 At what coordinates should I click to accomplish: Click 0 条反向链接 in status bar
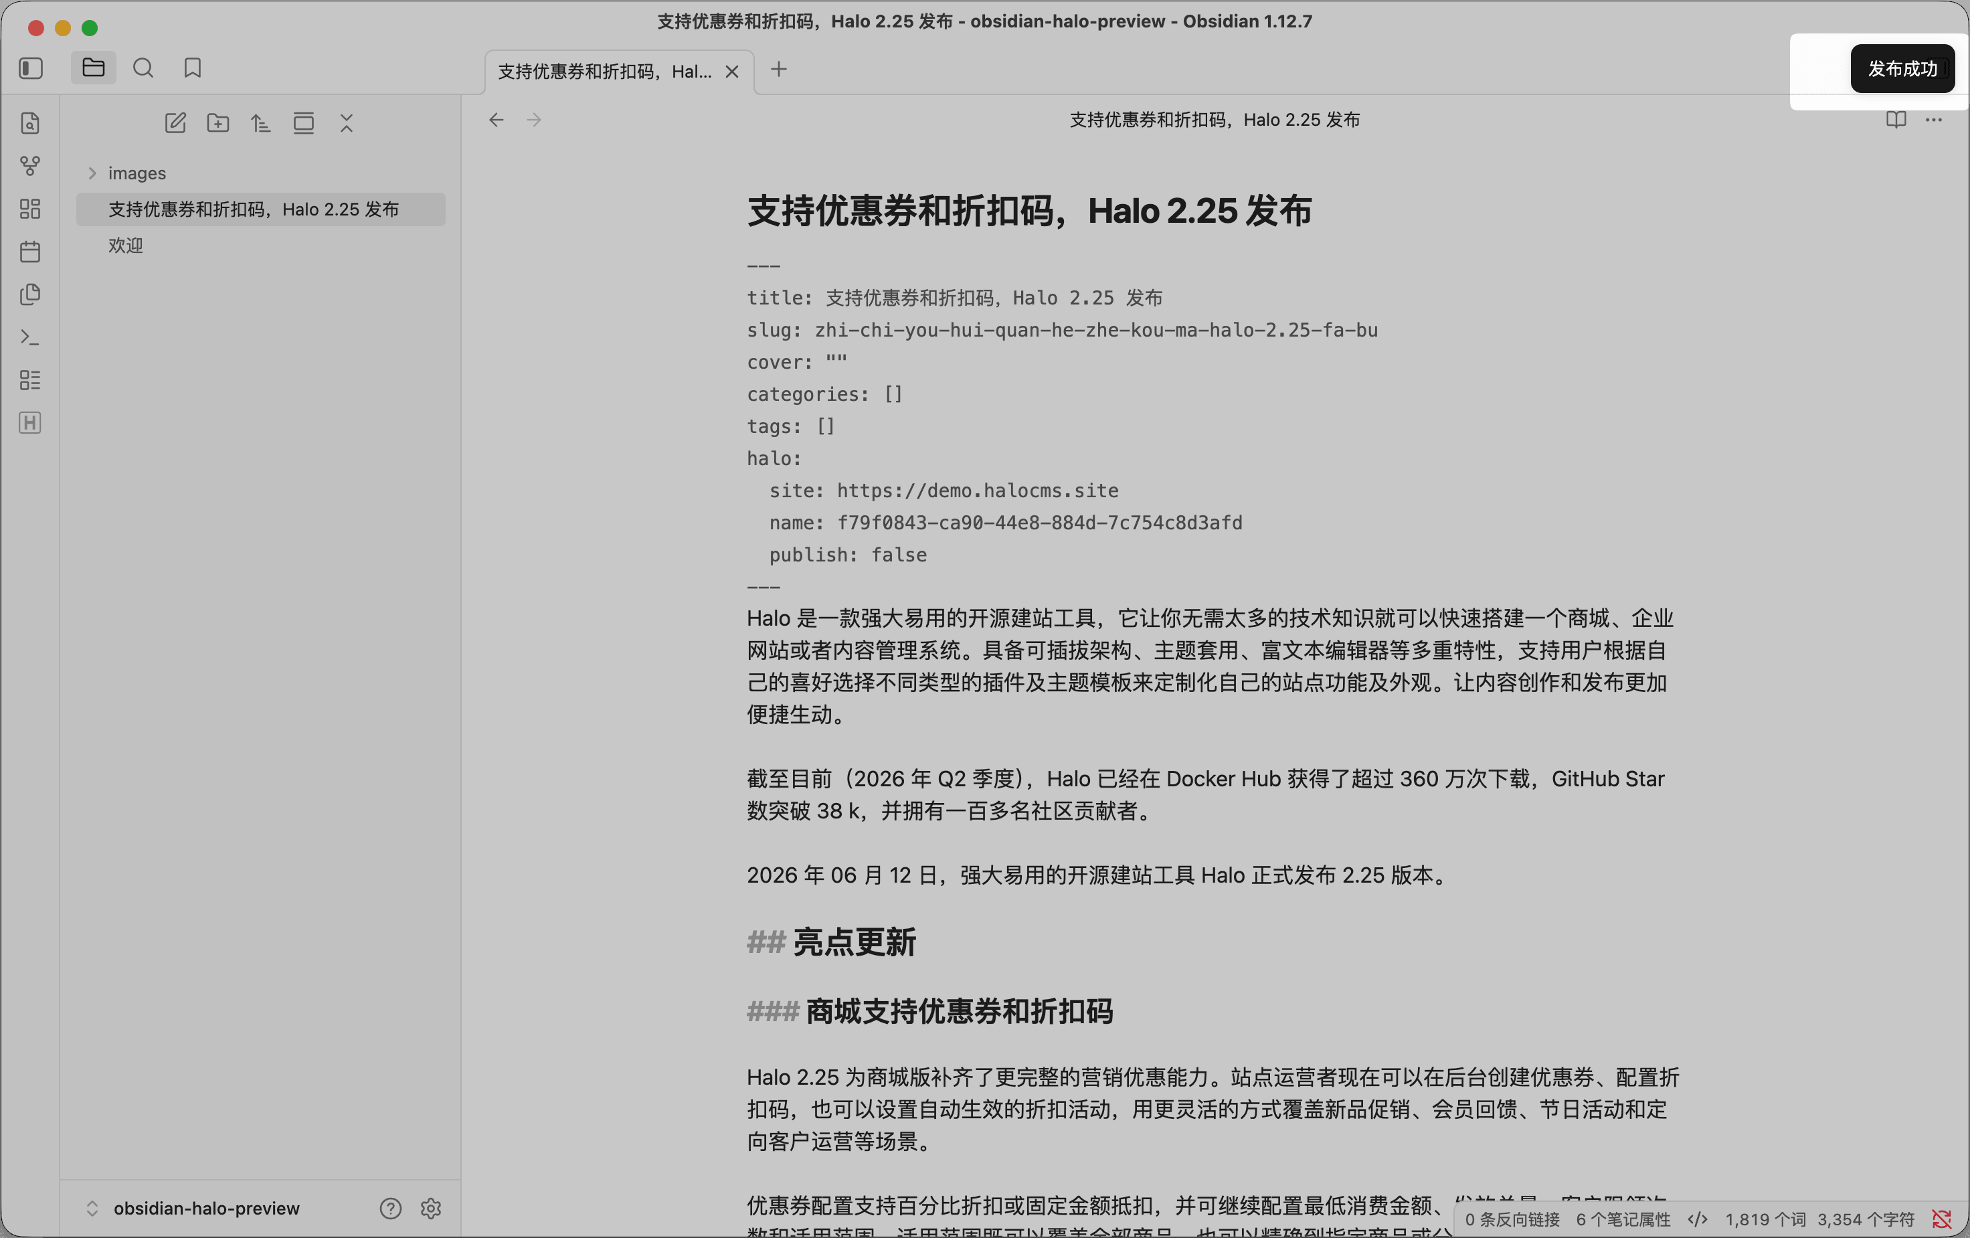[1512, 1219]
